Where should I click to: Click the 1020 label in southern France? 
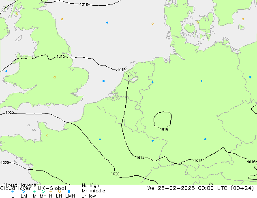pos(115,174)
